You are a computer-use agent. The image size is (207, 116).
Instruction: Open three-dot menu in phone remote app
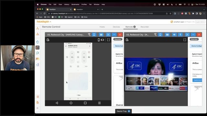[x=90, y=46]
